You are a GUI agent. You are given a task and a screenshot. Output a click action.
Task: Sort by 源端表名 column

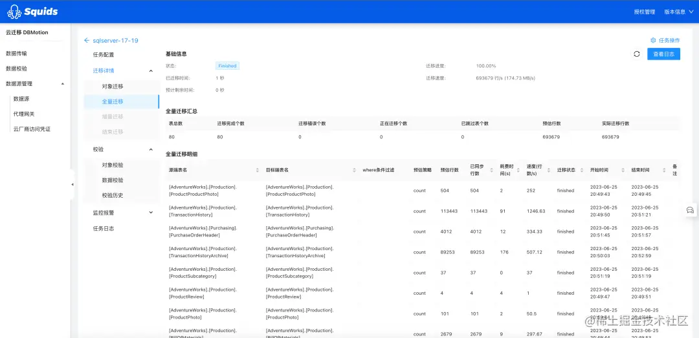[257, 170]
